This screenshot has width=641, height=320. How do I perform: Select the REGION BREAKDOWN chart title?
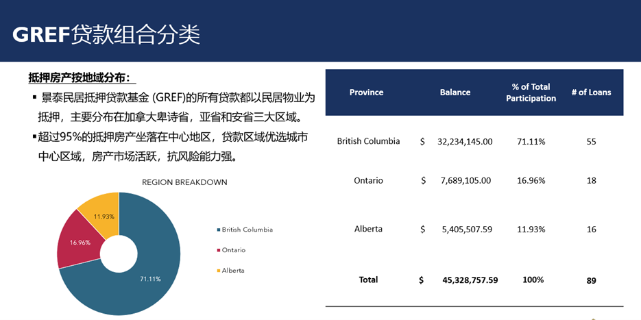point(184,182)
